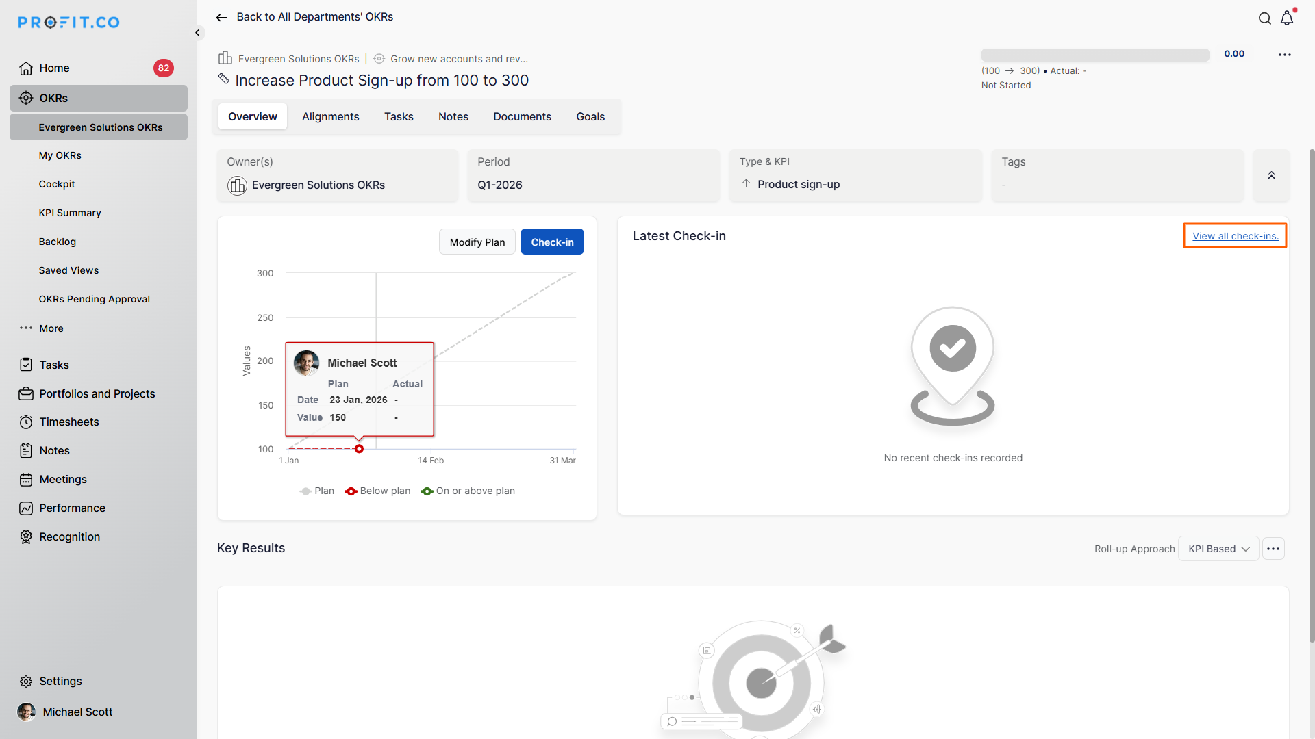The height and width of the screenshot is (739, 1315).
Task: Click the back arrow to All Departments' OKRs
Action: 221,17
